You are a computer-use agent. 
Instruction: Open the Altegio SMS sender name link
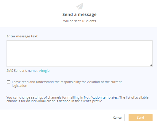coord(44,71)
